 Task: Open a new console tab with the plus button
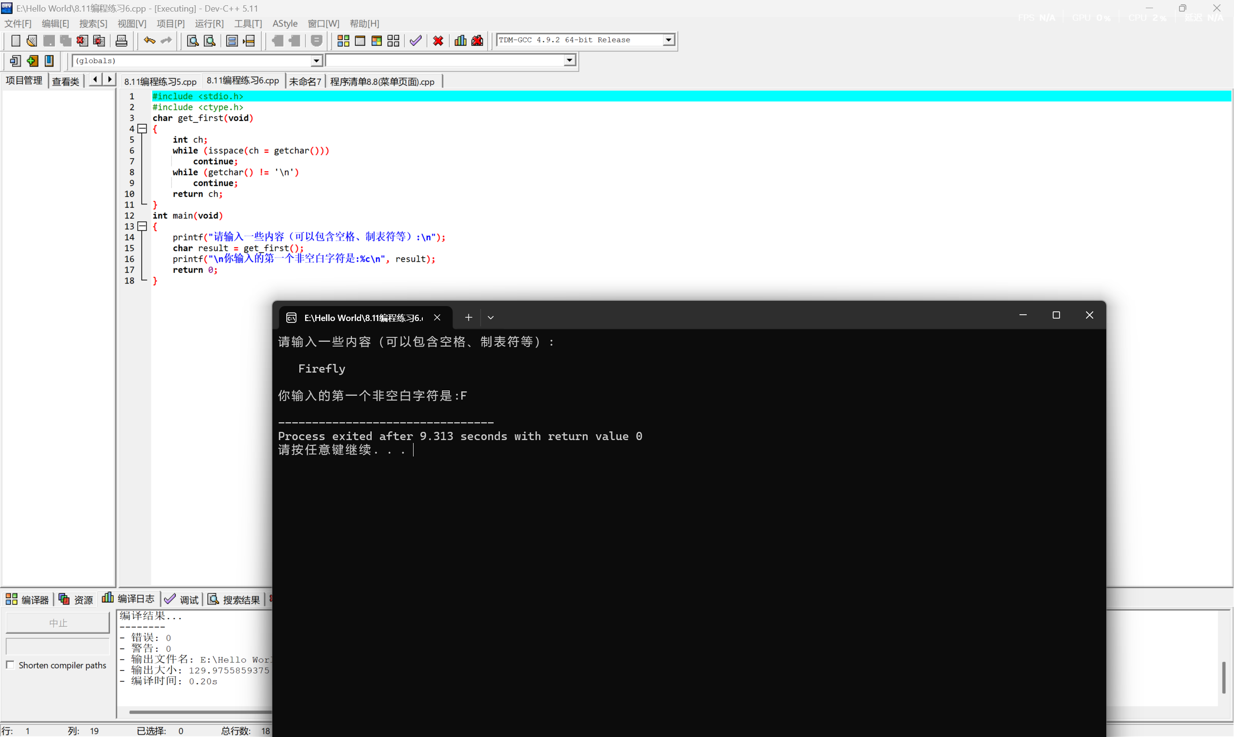(468, 317)
